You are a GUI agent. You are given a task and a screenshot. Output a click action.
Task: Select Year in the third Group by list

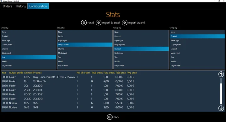141,57
